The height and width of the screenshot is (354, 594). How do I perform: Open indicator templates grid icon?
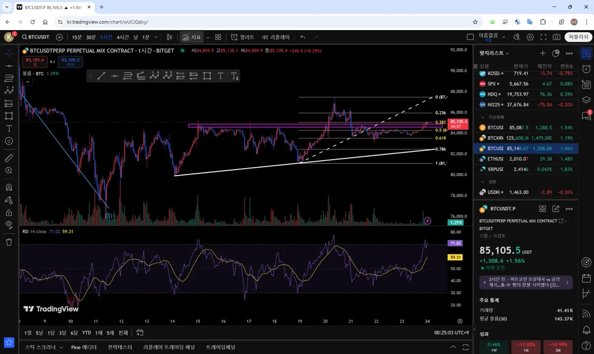point(219,37)
